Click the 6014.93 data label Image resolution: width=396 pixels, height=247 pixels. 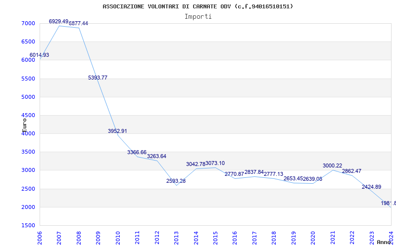tap(40, 55)
